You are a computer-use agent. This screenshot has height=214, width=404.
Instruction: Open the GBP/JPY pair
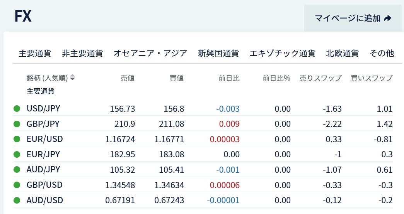(x=43, y=124)
